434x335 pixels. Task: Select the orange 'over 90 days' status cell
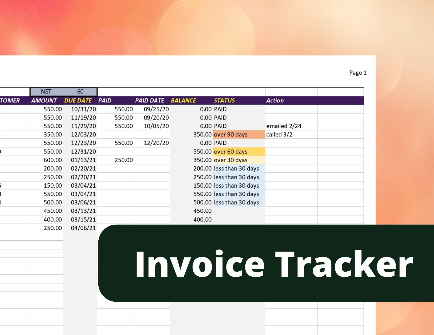pos(231,135)
